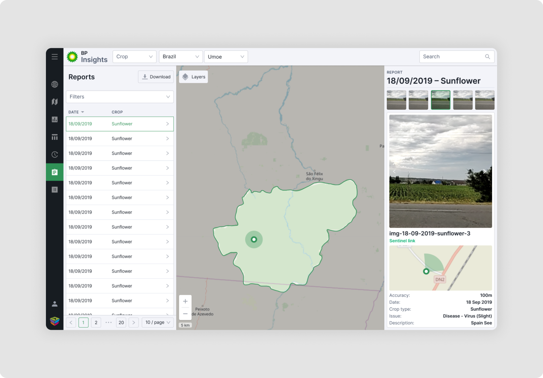Open the Brazil country dropdown

point(181,57)
